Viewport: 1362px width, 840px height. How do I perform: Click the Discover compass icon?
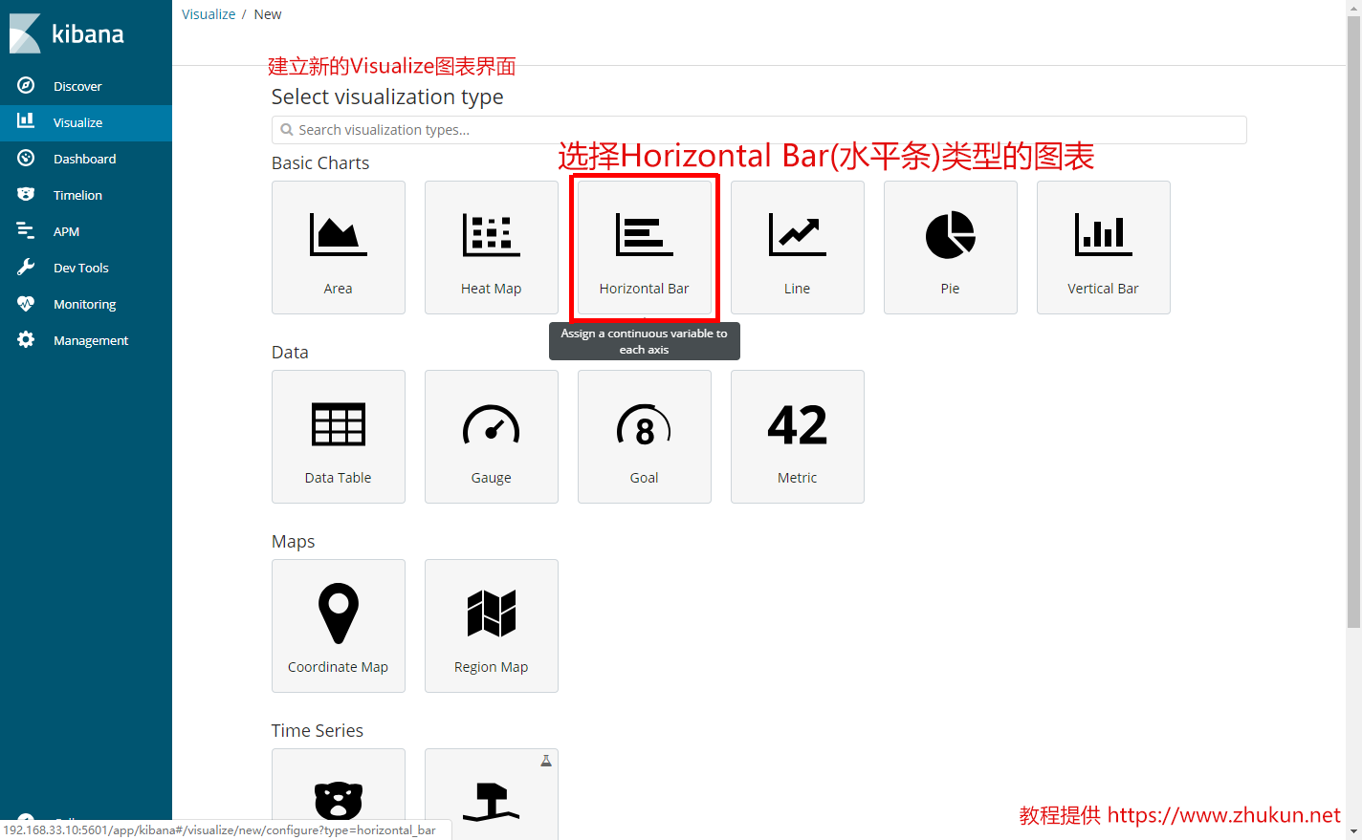(26, 85)
